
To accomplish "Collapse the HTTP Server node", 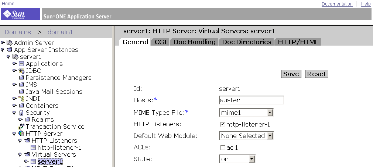I will pyautogui.click(x=14, y=134).
